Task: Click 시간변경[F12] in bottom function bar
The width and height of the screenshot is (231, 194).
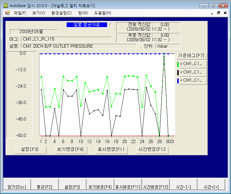Action: point(156,185)
